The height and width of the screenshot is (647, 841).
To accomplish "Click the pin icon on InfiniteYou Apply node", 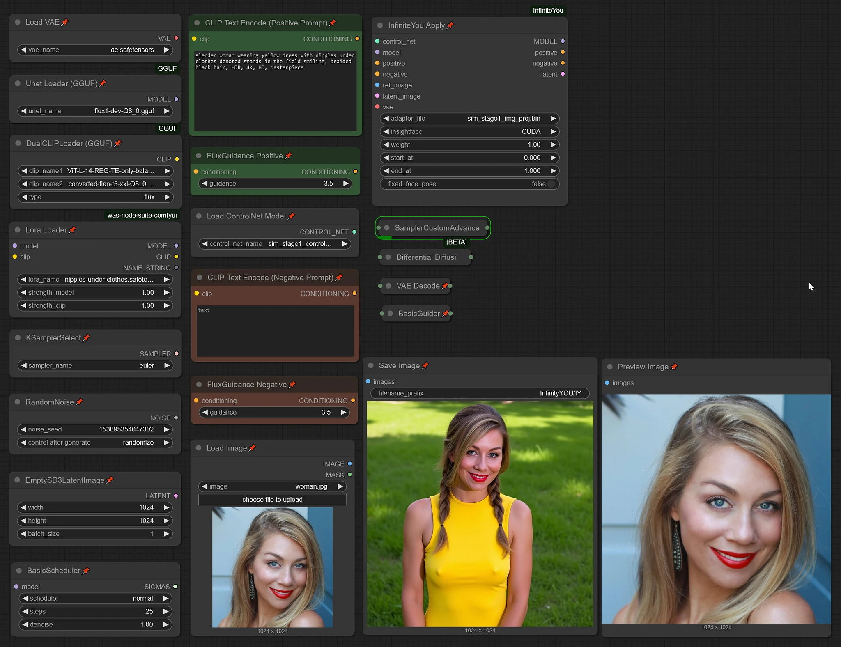I will [450, 25].
